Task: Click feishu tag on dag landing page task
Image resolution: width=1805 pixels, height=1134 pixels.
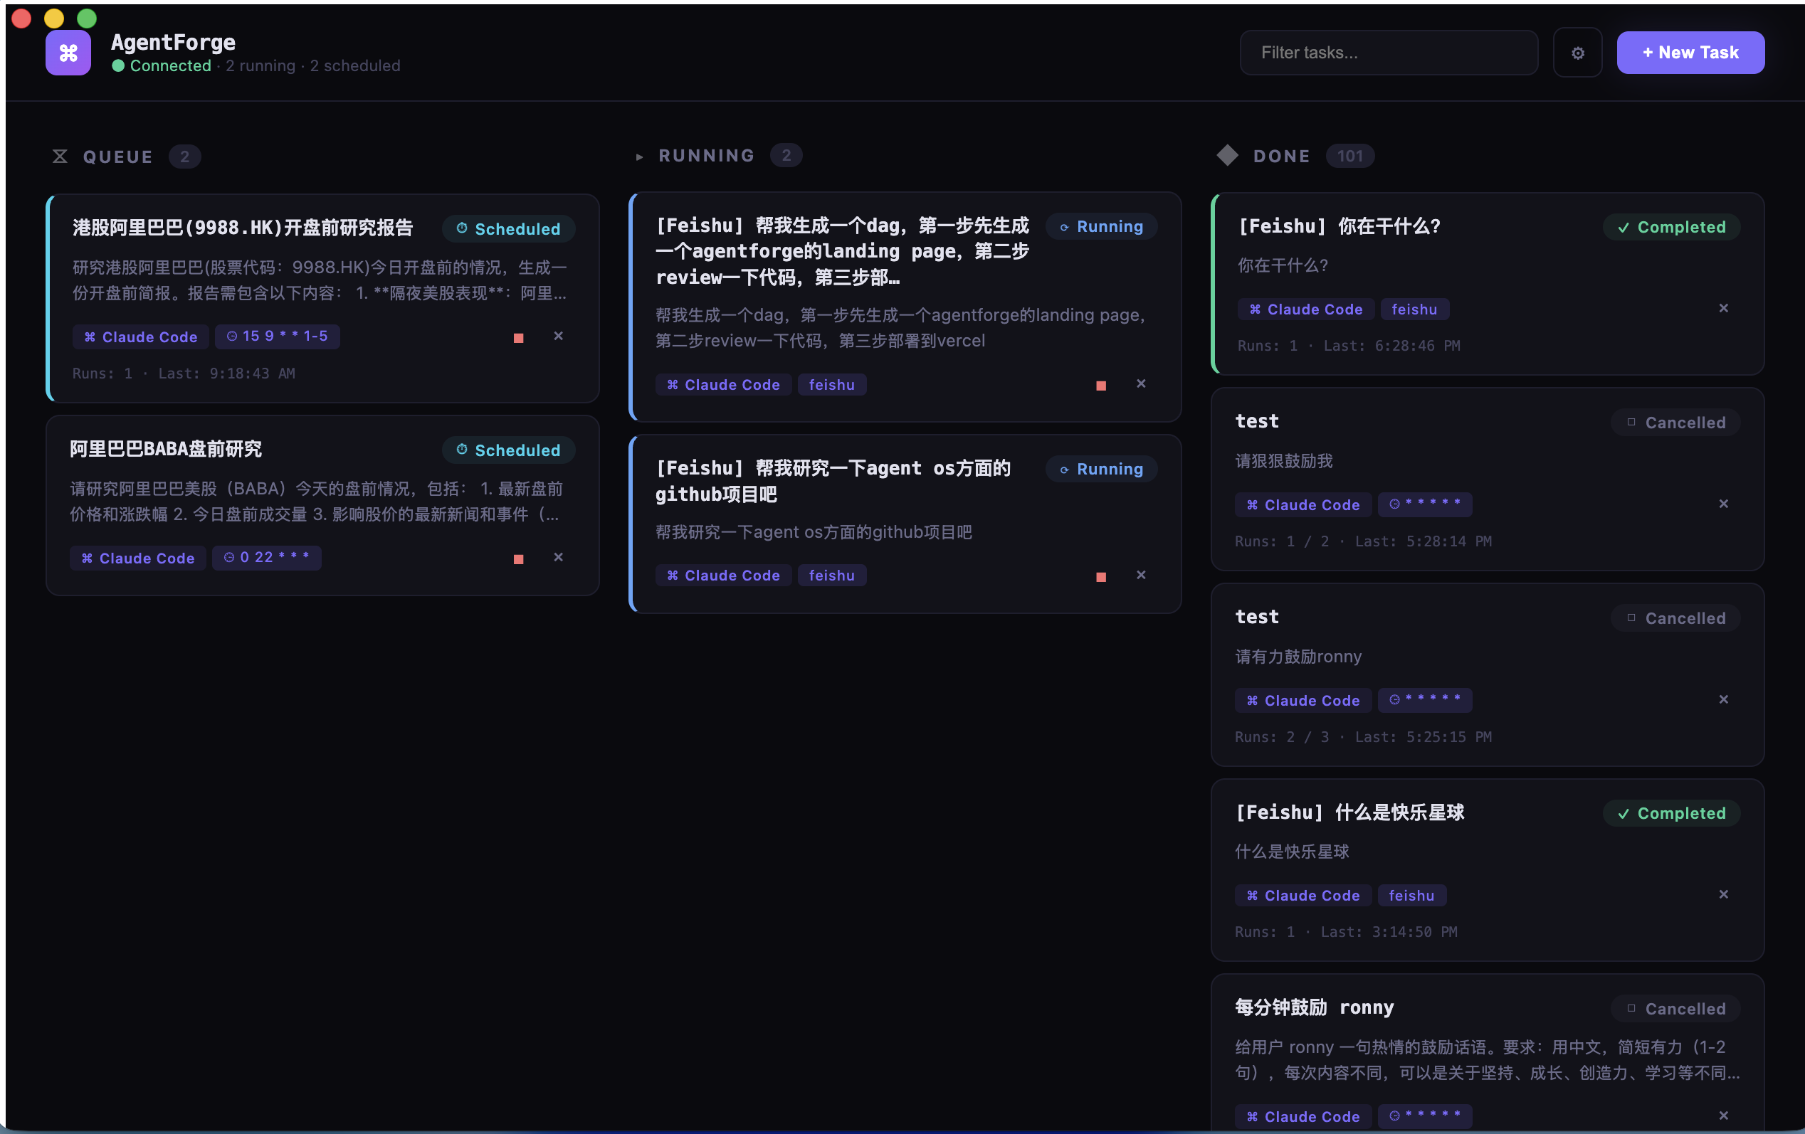Action: [831, 384]
